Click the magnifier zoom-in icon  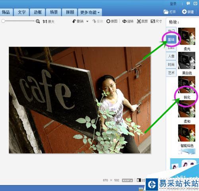[x=38, y=21]
